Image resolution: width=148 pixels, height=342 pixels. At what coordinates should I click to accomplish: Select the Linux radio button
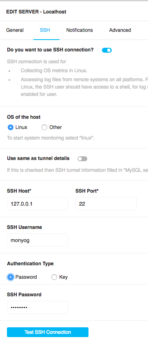click(x=11, y=127)
